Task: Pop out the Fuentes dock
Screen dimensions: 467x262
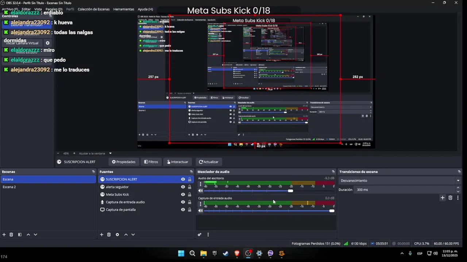Action: tap(191, 172)
